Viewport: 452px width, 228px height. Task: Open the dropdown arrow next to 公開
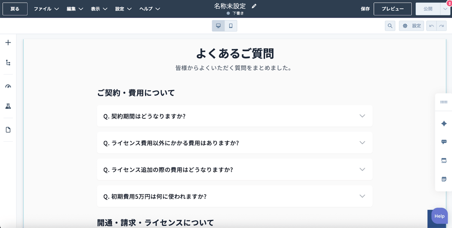pos(445,9)
